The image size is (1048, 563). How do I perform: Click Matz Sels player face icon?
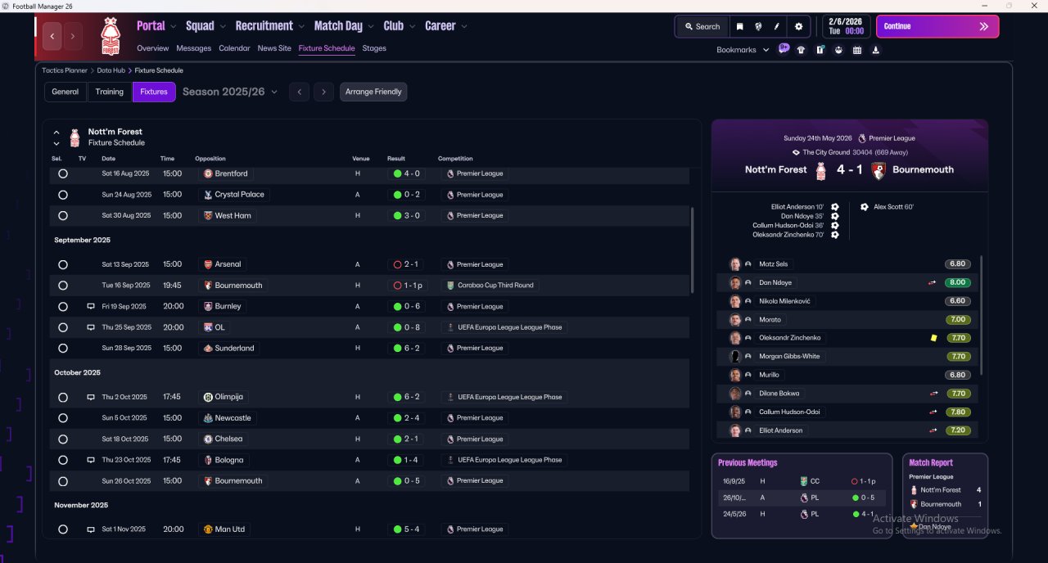coord(735,264)
